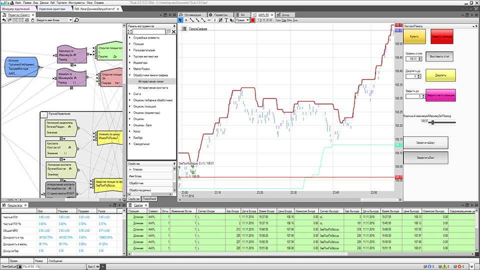Select the channel drawing tool before text tool

(220, 20)
